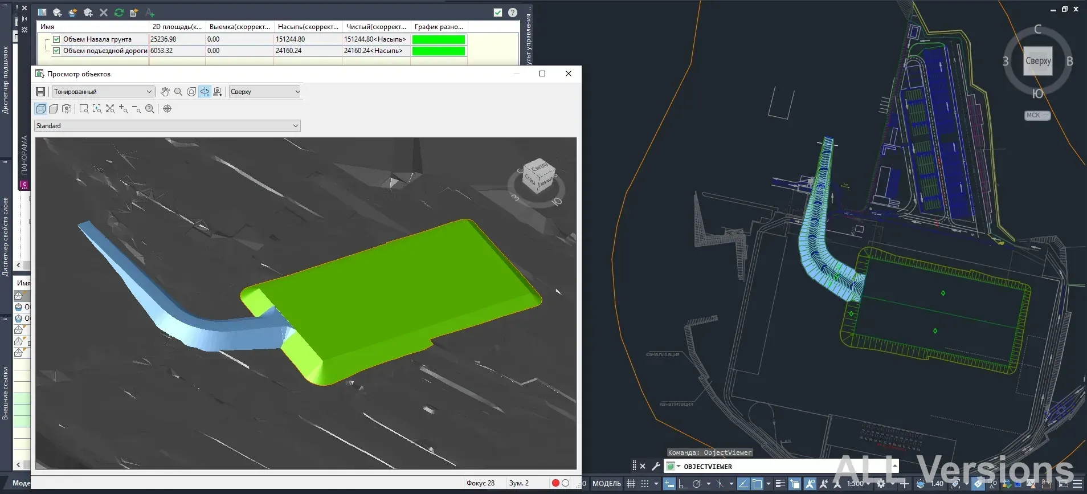Click the "Сверху" face on the main ViewCube

click(x=1038, y=61)
